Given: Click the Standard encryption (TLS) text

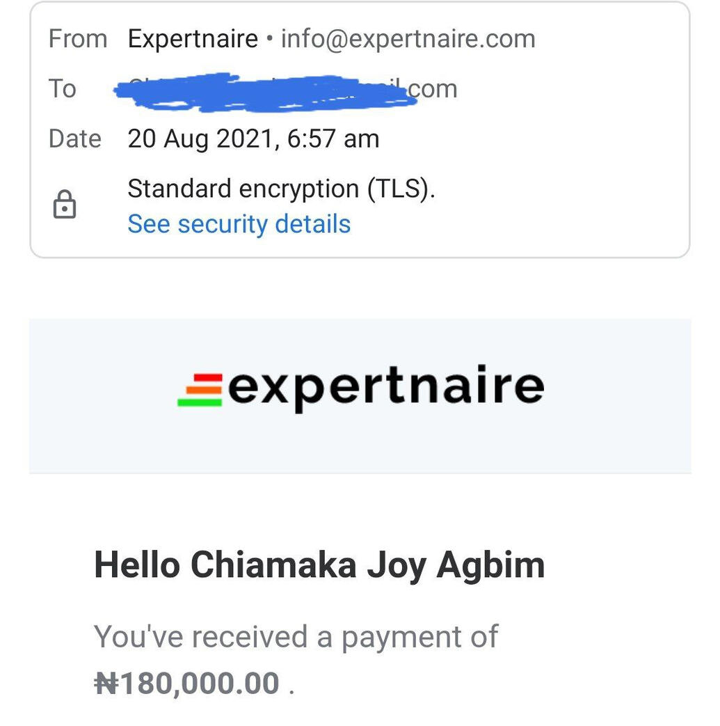Looking at the screenshot, I should coord(281,189).
